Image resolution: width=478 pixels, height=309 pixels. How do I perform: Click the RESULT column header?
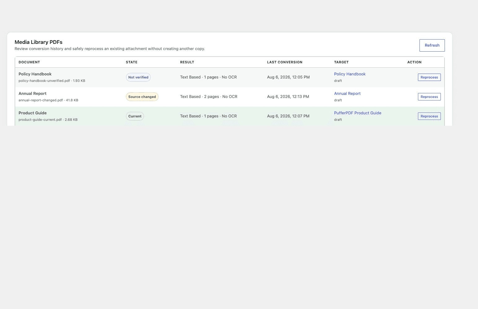[x=187, y=62]
